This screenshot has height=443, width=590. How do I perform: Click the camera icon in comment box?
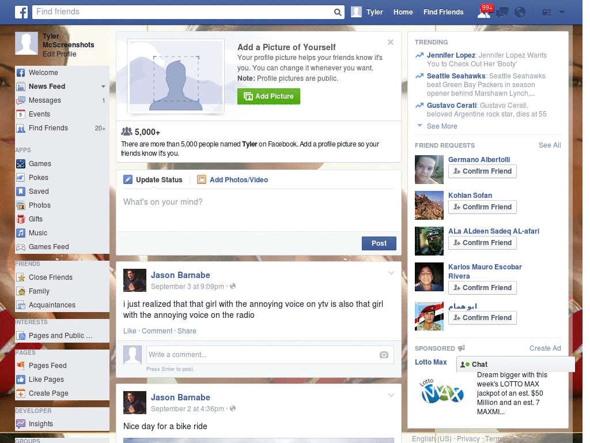[384, 355]
